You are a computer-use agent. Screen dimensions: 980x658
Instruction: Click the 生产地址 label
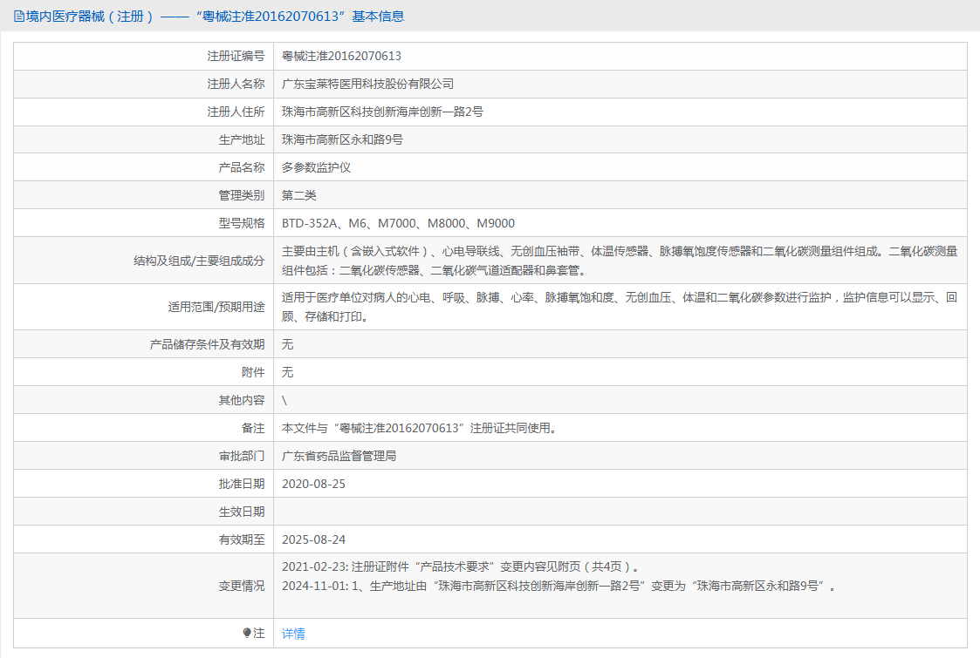pyautogui.click(x=242, y=139)
